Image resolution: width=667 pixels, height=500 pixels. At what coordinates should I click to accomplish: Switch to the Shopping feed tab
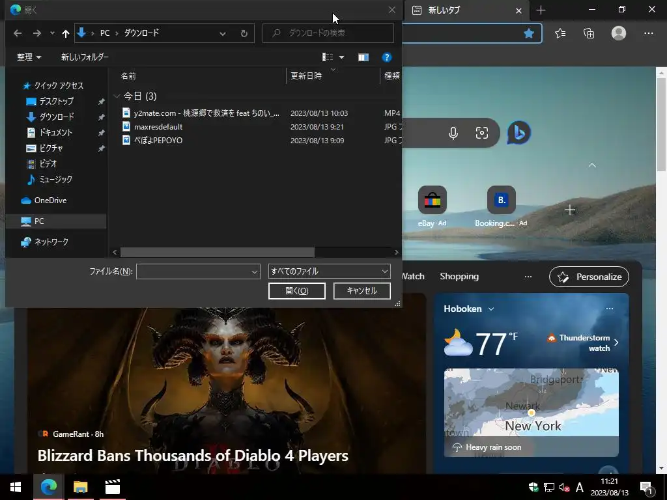click(x=459, y=276)
